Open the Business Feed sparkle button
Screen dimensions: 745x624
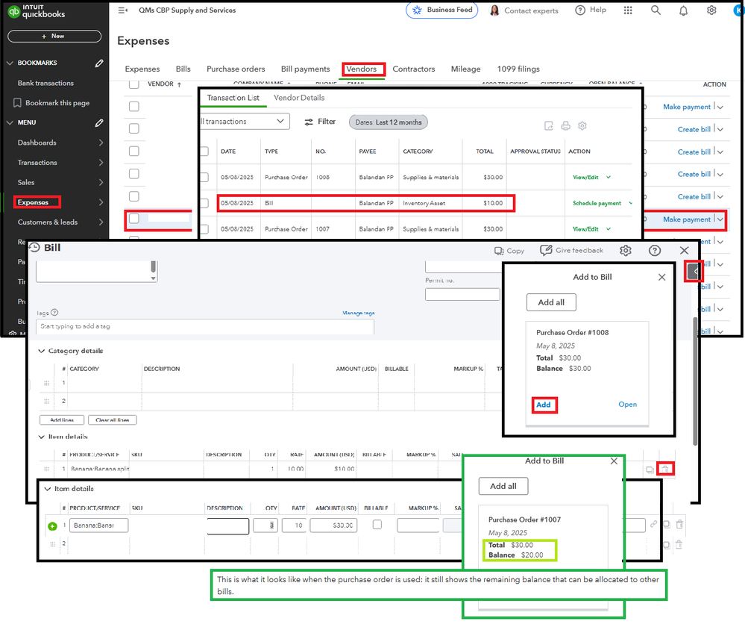click(x=442, y=10)
